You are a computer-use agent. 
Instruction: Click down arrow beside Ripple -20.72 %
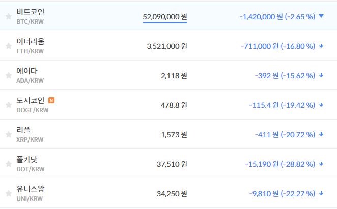click(x=321, y=134)
